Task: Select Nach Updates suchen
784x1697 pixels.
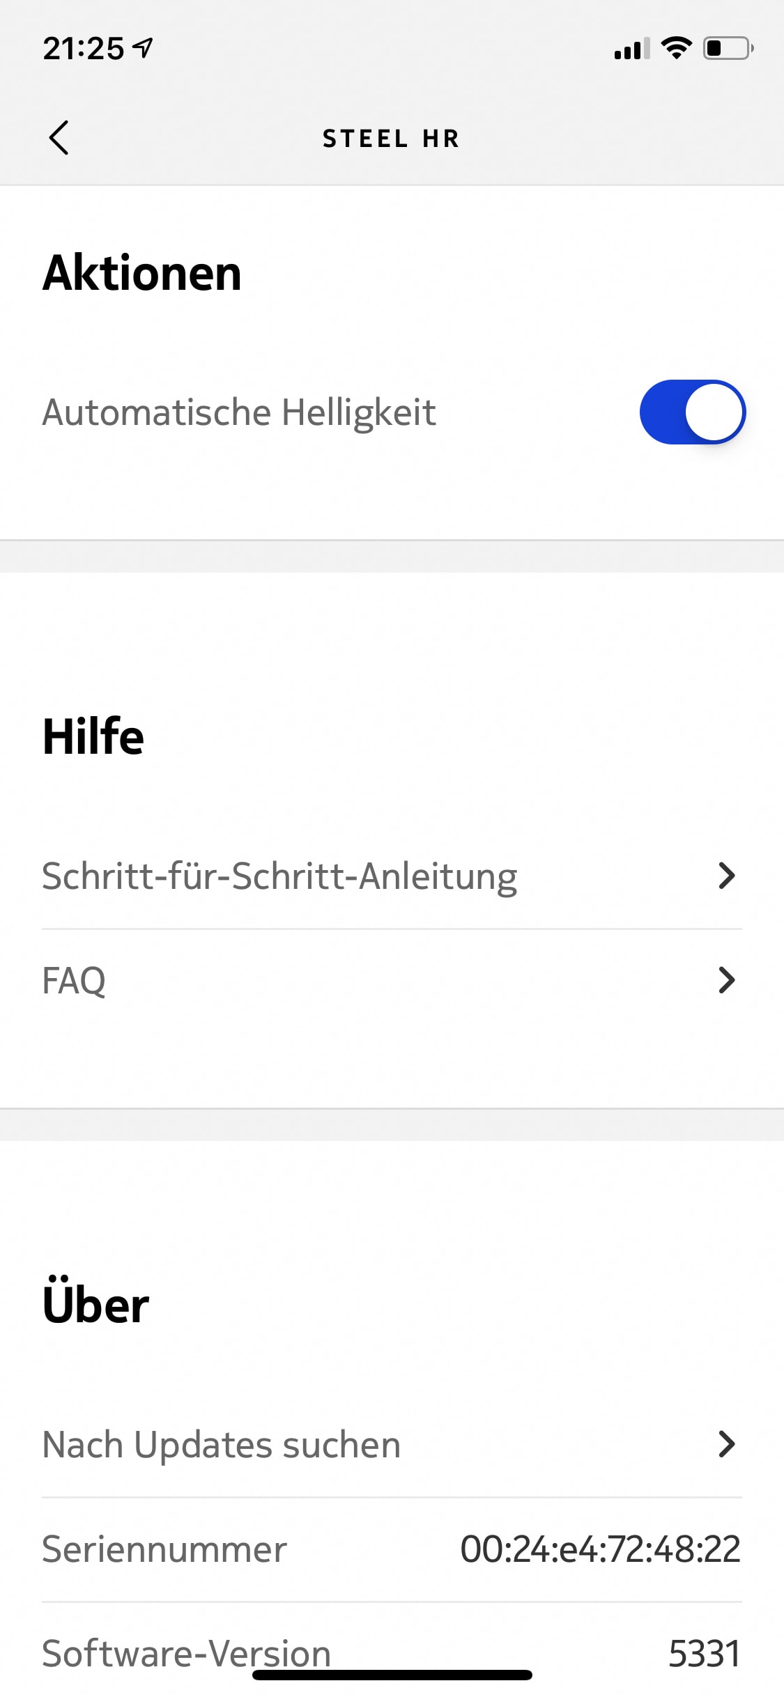Action: (392, 1445)
